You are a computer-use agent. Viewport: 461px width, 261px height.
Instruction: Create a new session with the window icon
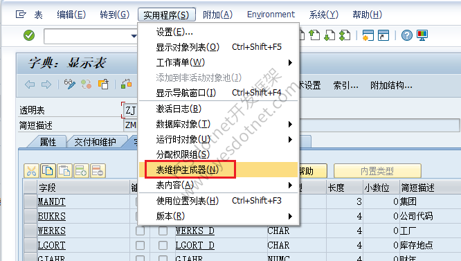368,35
